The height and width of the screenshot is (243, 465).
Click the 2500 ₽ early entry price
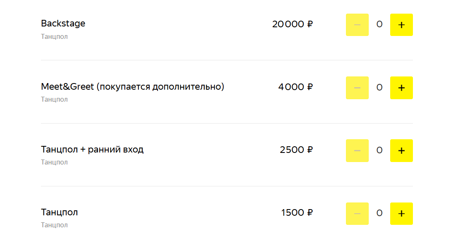click(296, 150)
